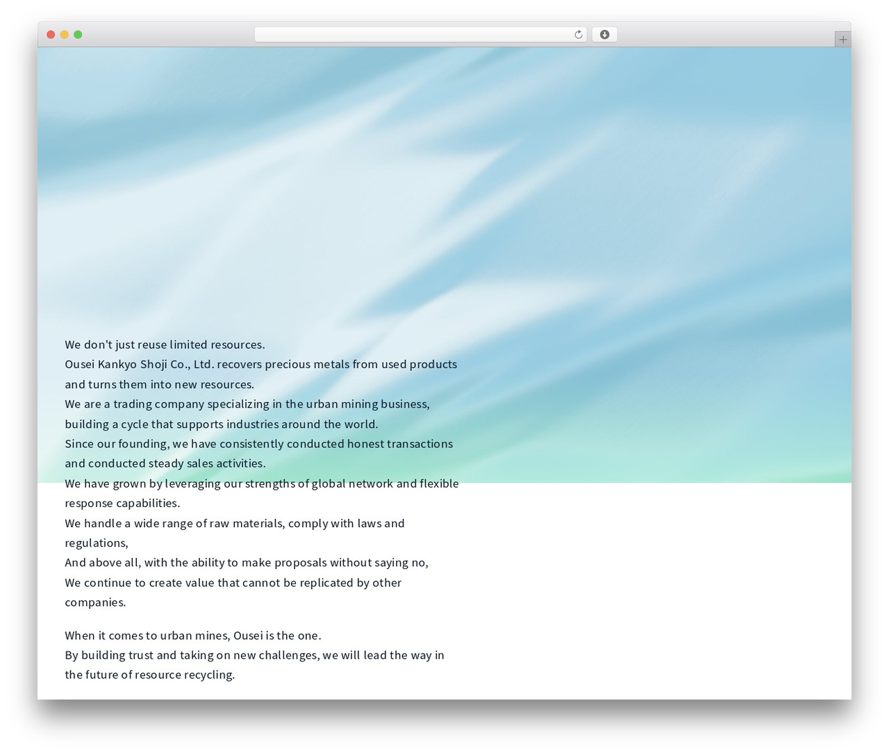
Task: Click "When it comes to urban mines, Ousei is the one."
Action: [193, 636]
